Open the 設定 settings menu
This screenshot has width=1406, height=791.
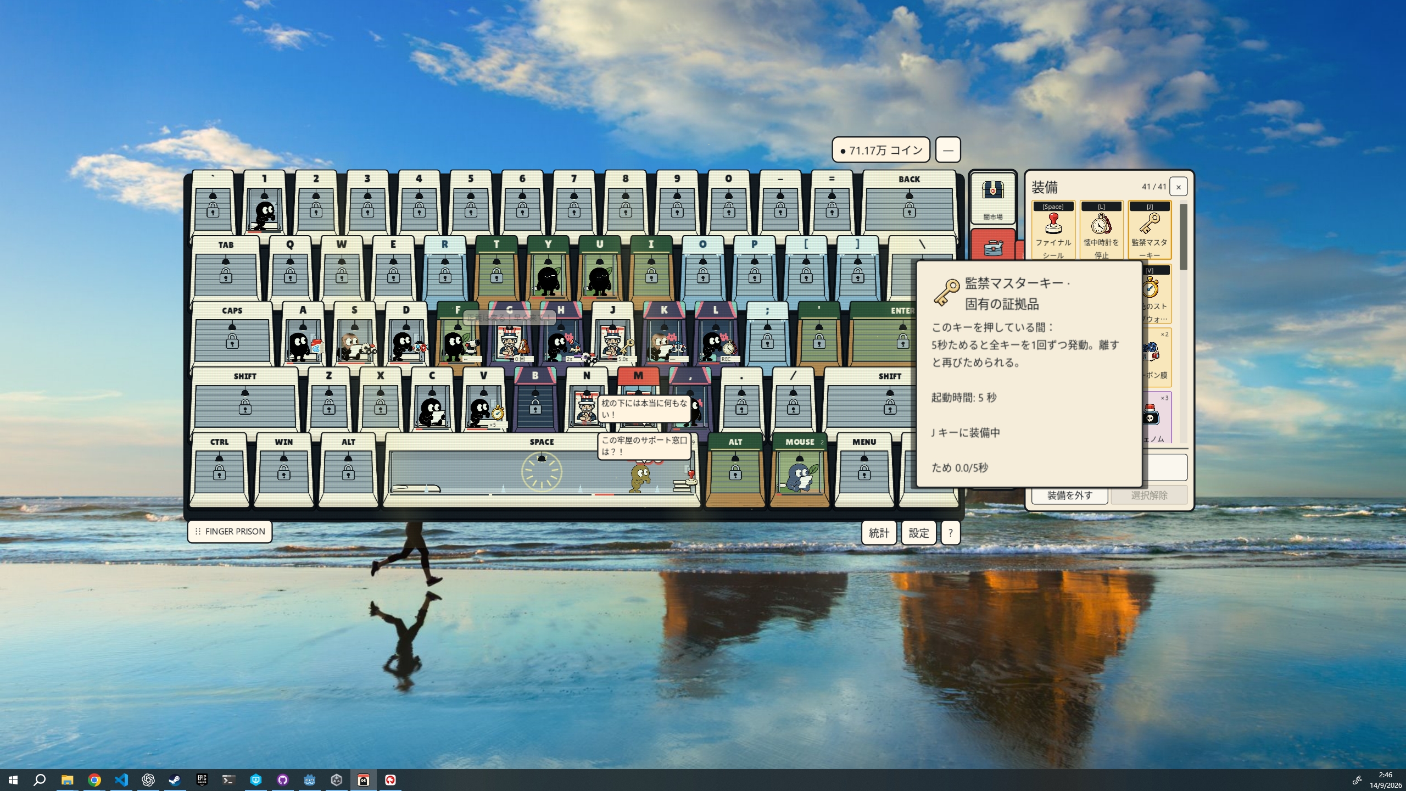coord(918,532)
